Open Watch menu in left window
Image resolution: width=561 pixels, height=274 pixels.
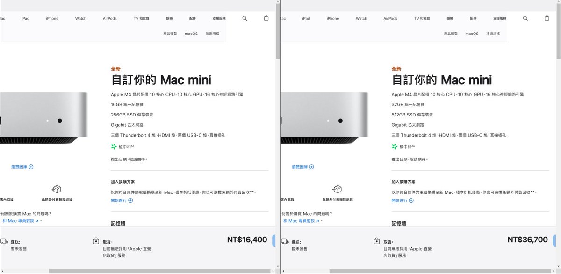click(x=81, y=18)
